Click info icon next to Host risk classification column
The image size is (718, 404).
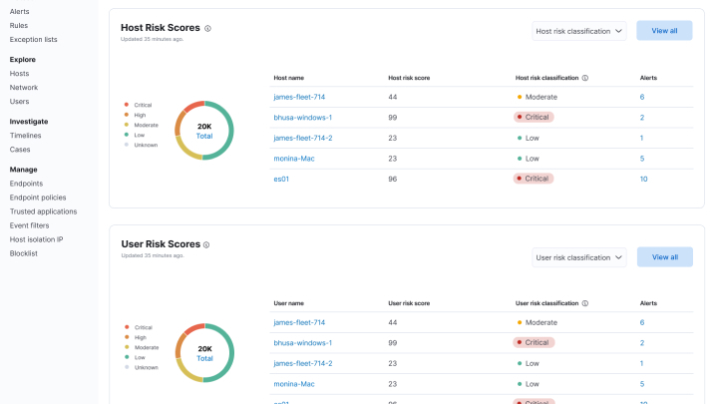coord(585,78)
